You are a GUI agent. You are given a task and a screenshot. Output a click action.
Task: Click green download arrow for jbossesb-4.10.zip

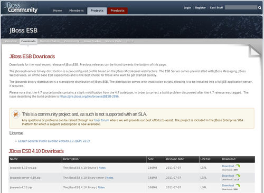pyautogui.click(x=238, y=186)
